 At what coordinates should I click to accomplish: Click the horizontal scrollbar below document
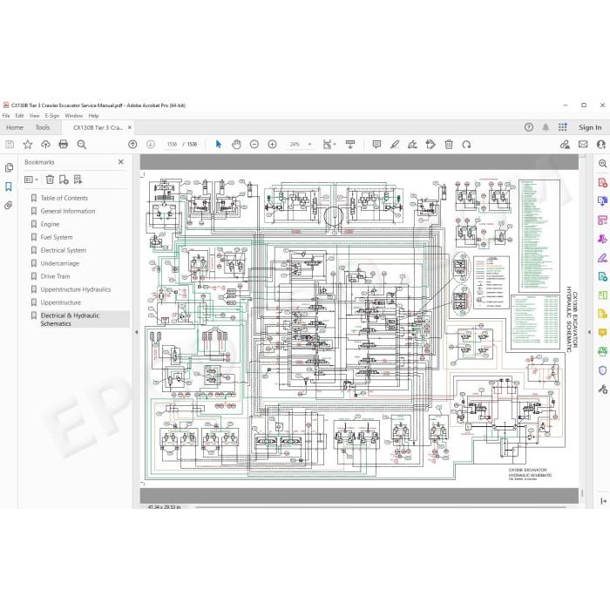(x=381, y=507)
